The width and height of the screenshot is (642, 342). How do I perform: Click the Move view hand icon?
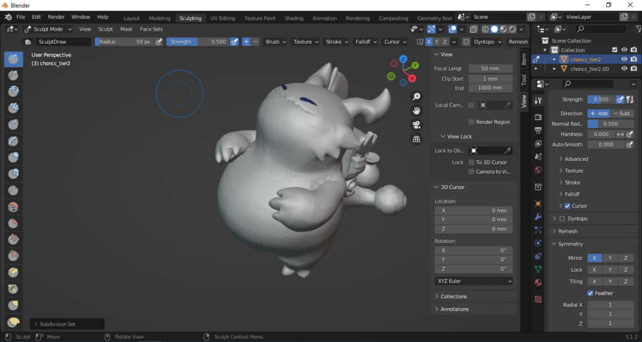point(416,110)
